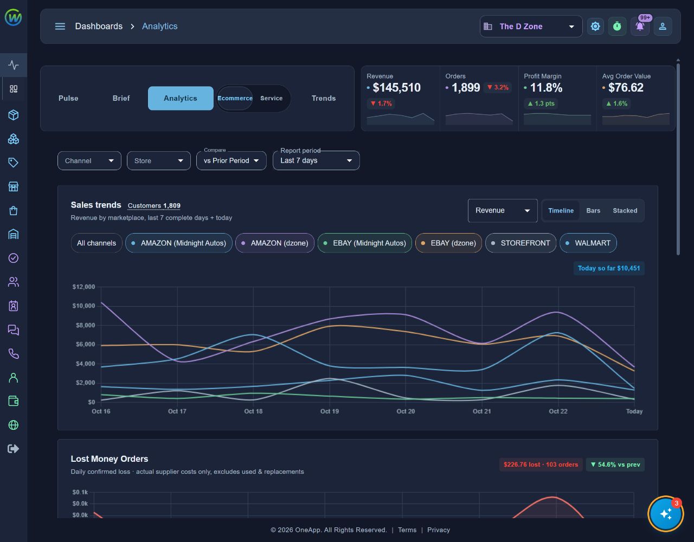The width and height of the screenshot is (694, 542).
Task: Open the AI assistant floating button
Action: (x=666, y=514)
